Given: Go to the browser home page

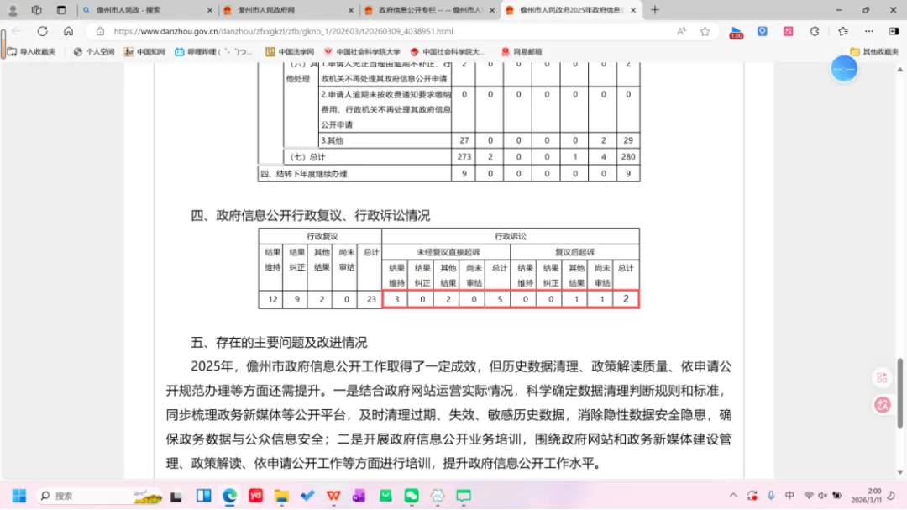Looking at the screenshot, I should tap(68, 31).
